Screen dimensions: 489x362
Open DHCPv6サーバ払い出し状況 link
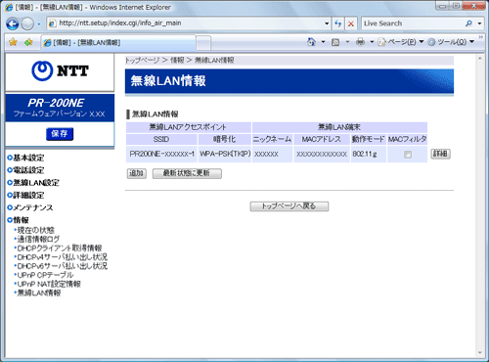tap(62, 266)
